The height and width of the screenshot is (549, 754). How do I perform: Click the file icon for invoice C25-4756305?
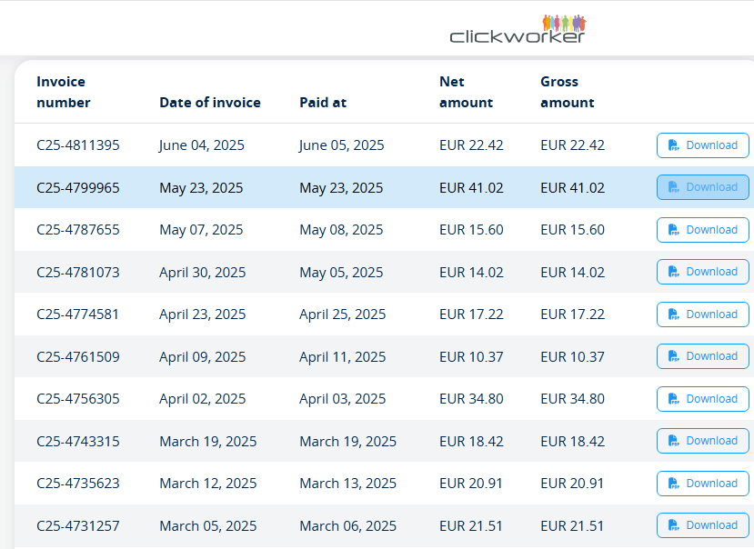coord(674,399)
